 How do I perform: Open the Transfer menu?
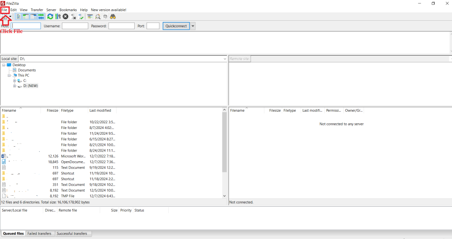pyautogui.click(x=37, y=10)
